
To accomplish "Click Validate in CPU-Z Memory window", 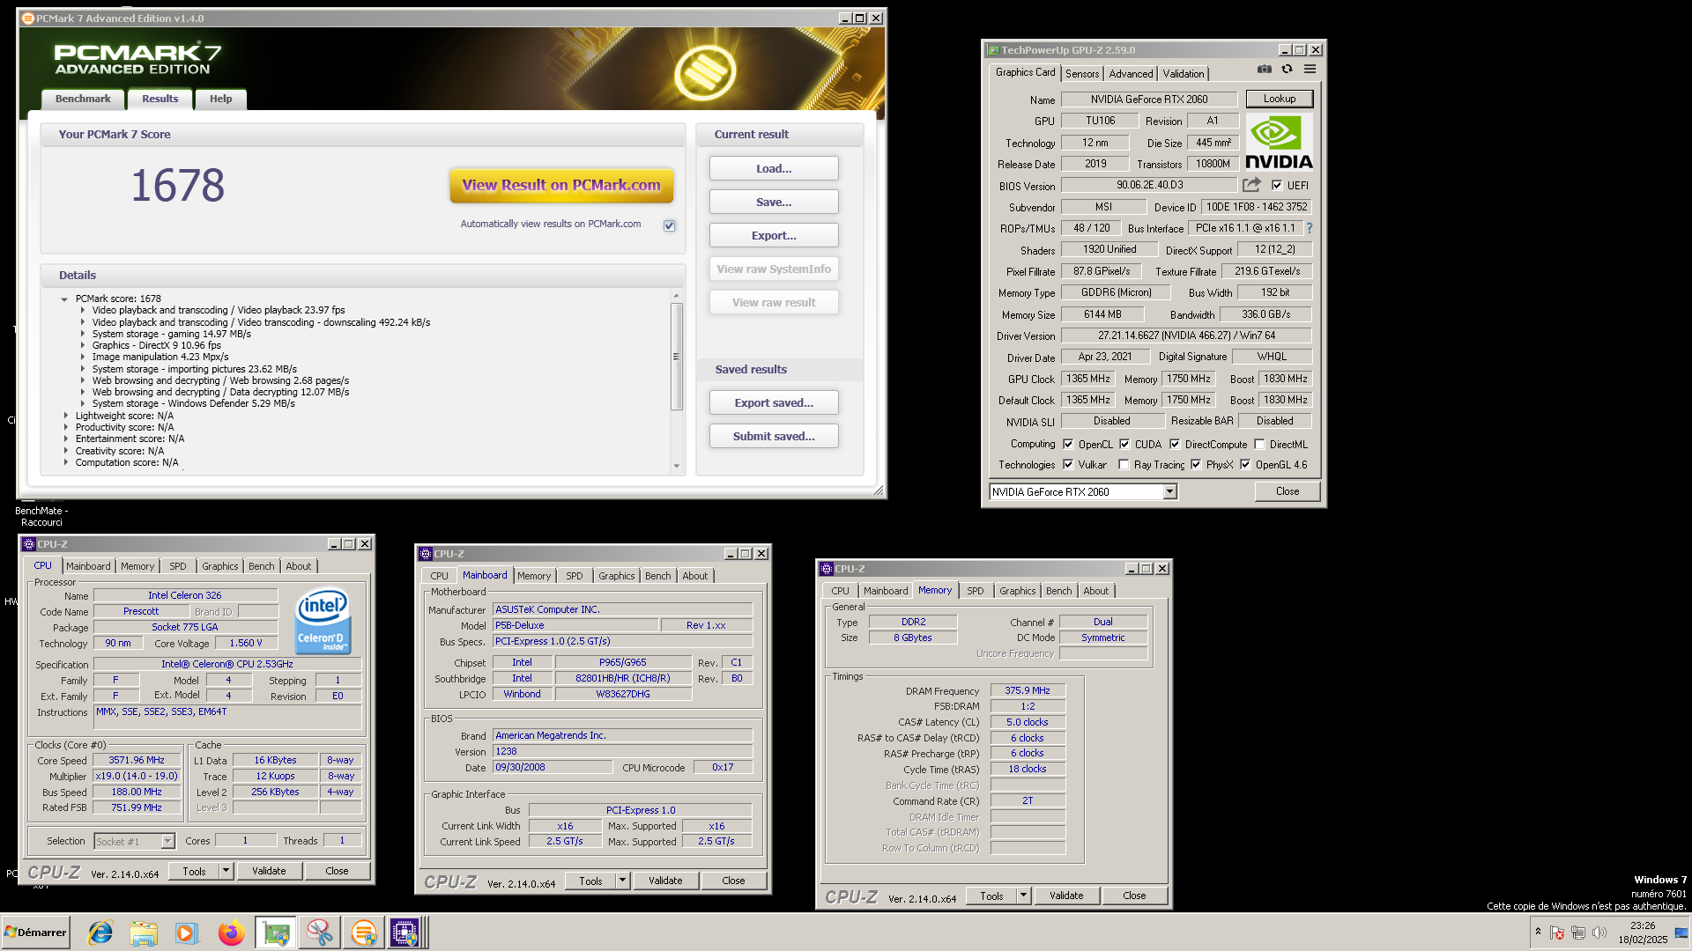I will click(x=1066, y=896).
